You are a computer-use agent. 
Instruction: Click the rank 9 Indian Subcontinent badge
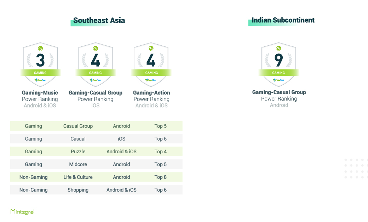point(278,64)
